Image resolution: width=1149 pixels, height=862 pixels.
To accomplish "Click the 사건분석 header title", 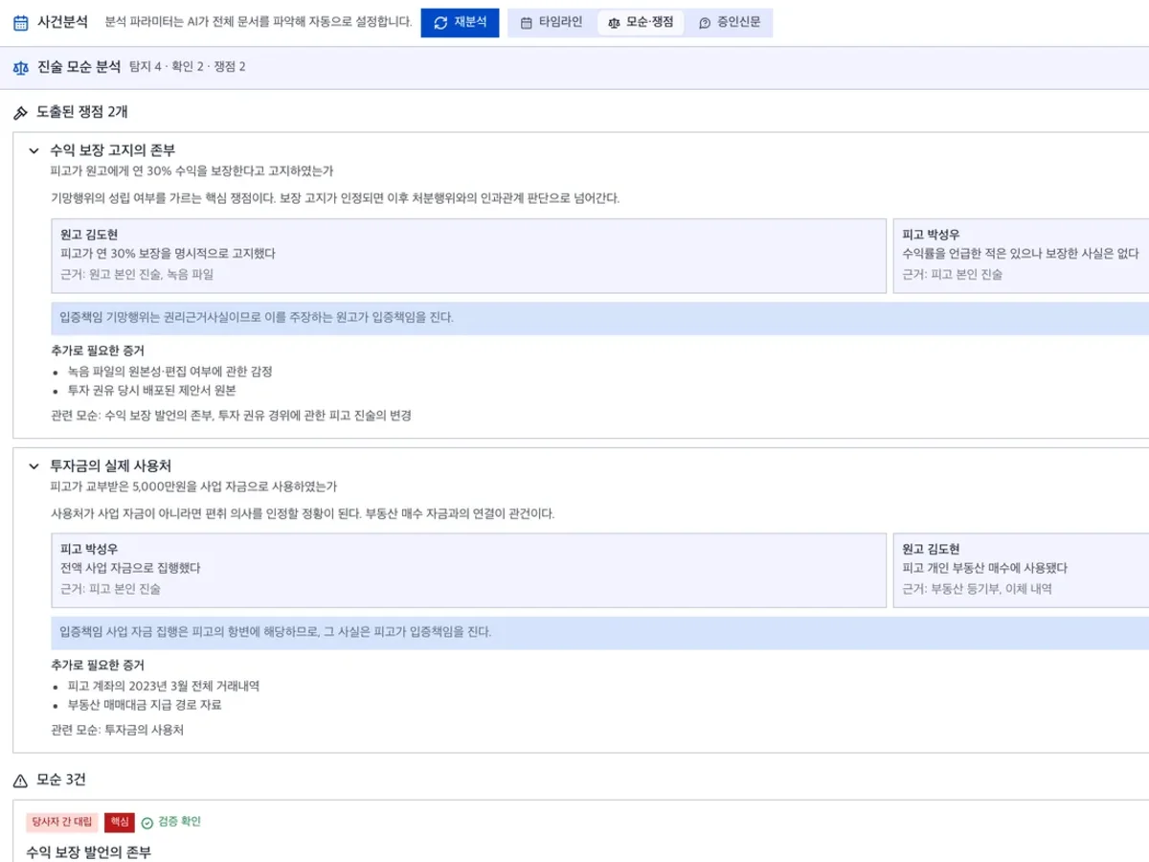I will click(62, 22).
